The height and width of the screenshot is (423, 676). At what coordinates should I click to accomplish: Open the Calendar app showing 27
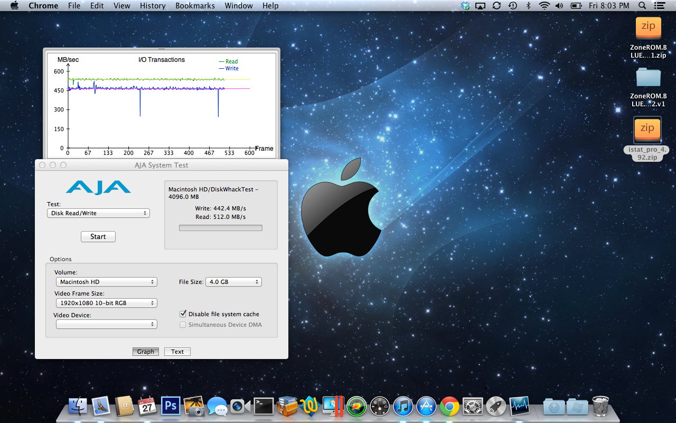[147, 406]
